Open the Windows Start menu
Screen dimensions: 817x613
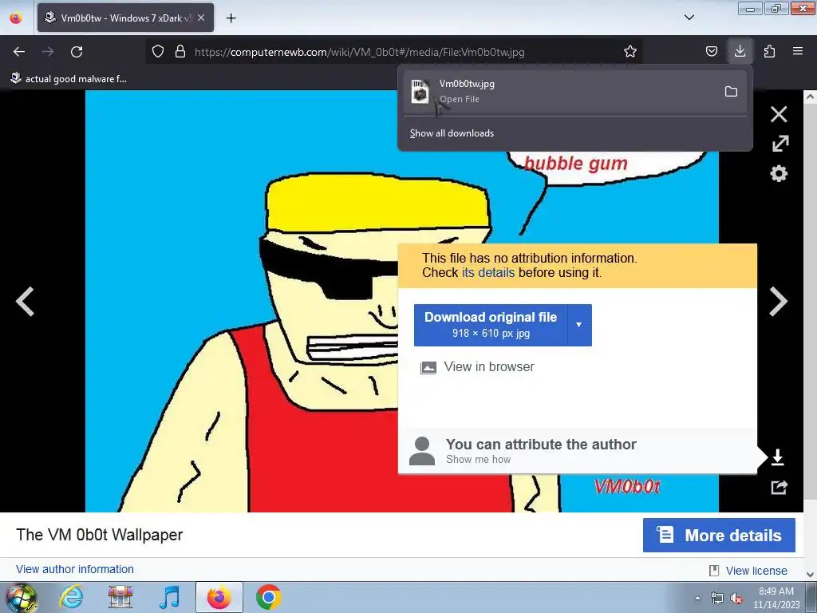(20, 598)
